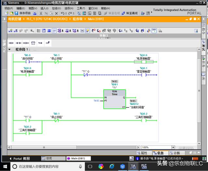Click the Windows Start button

coord(5,166)
